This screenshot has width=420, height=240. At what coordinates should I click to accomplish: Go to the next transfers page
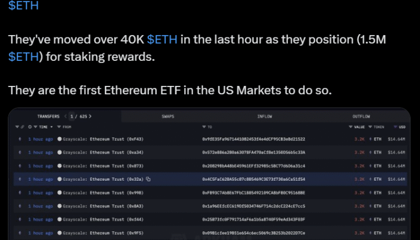pyautogui.click(x=90, y=116)
